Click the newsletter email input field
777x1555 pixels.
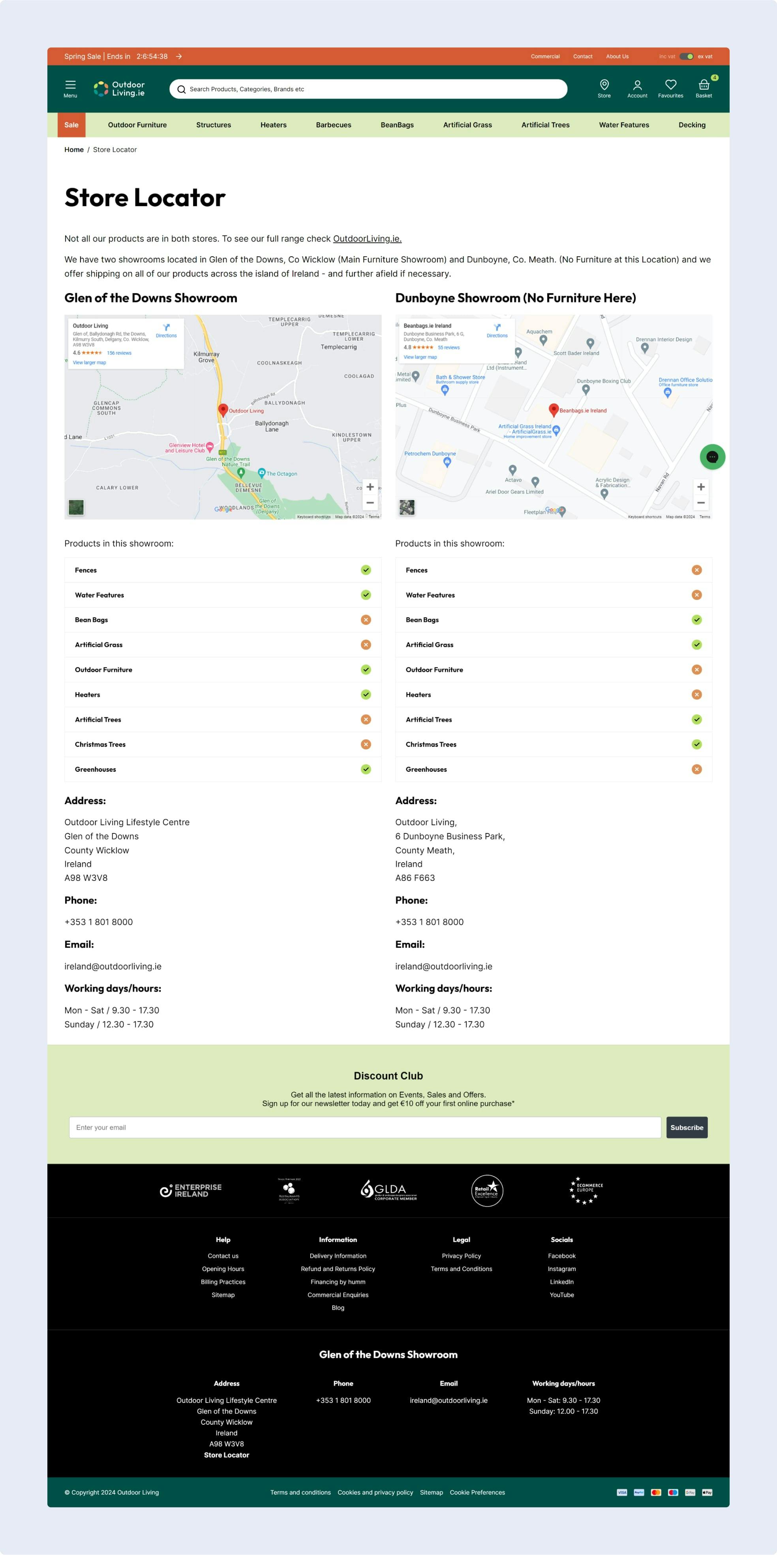(x=364, y=1127)
